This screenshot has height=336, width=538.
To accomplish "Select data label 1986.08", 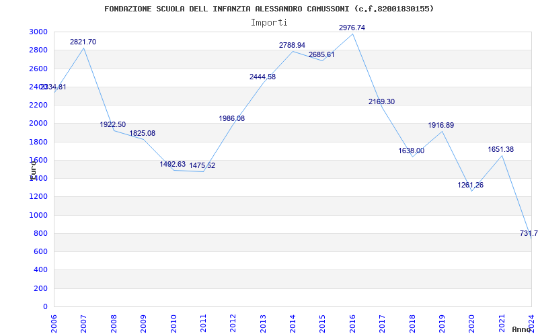I will click(232, 119).
